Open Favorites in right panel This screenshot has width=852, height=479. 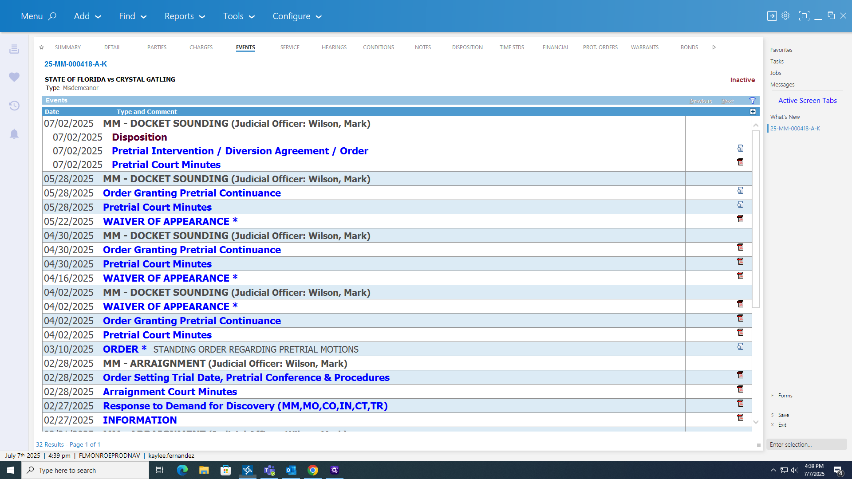pyautogui.click(x=781, y=50)
